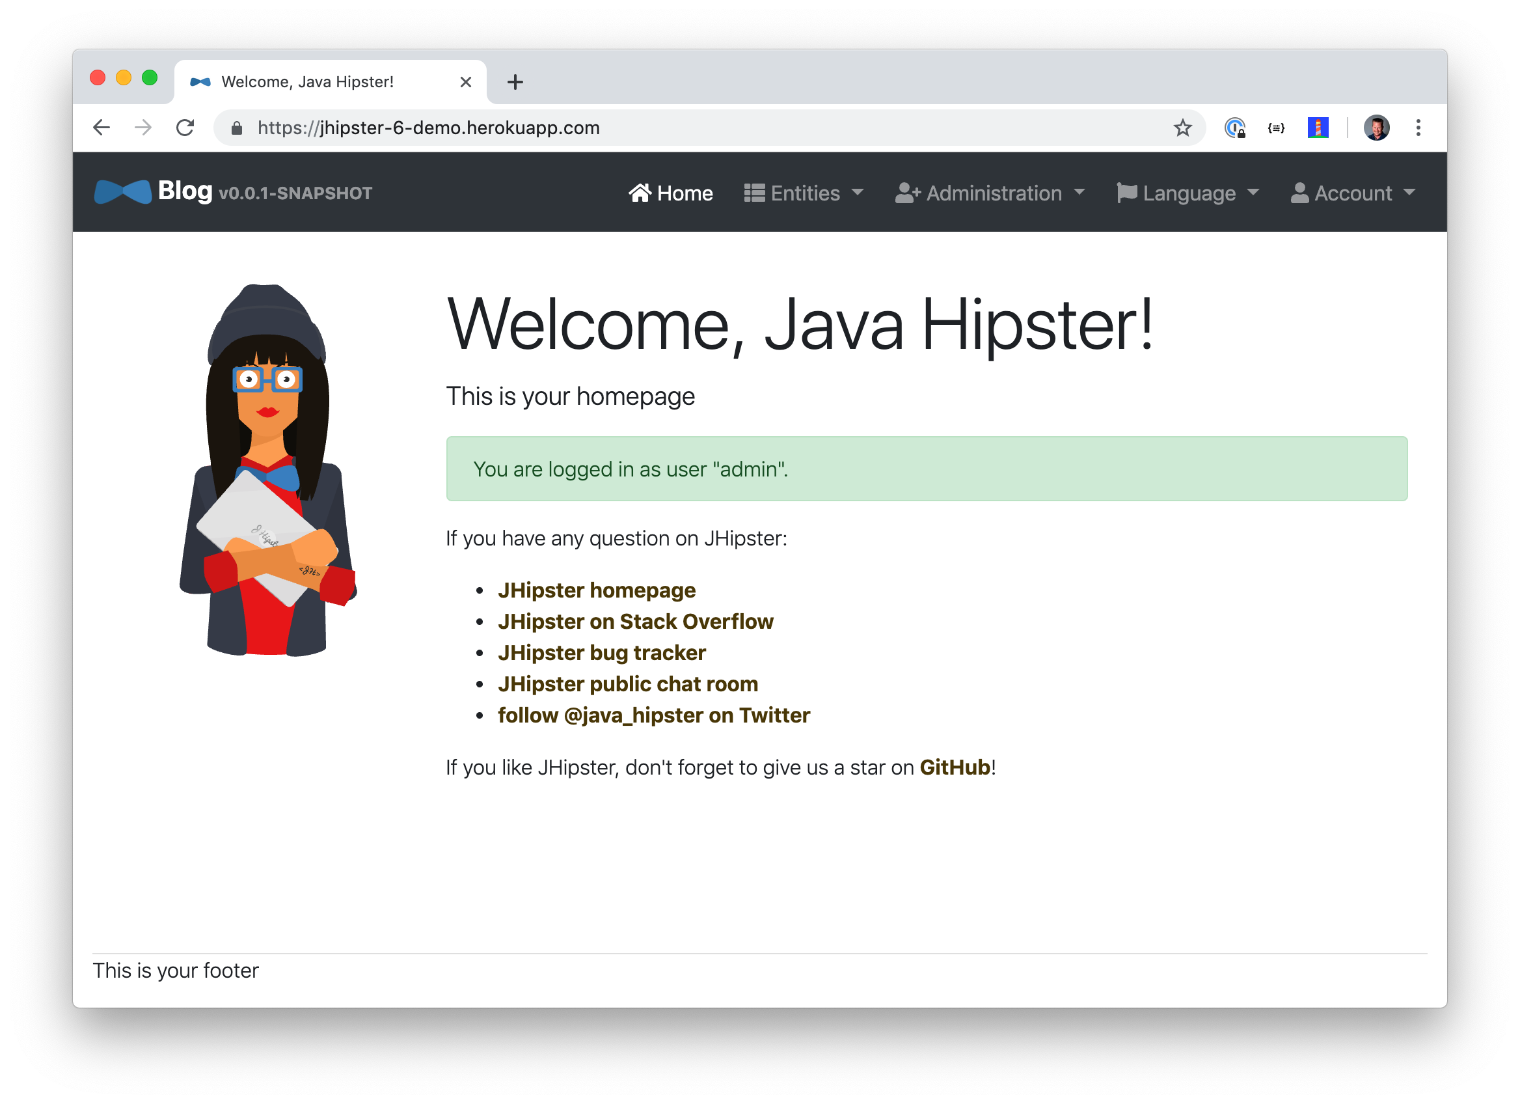Screen dimensions: 1520x1104
Task: Expand the Language selector dropdown
Action: coord(1187,193)
